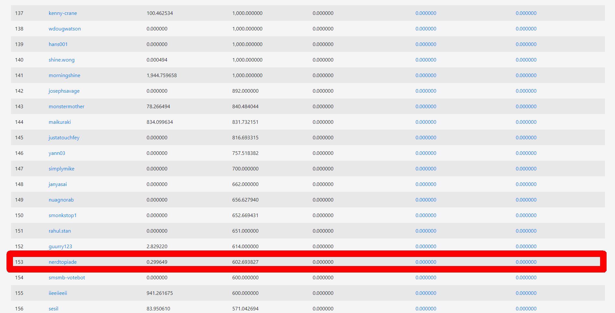Image resolution: width=615 pixels, height=313 pixels.
Task: Open sesil user profile link
Action: [x=54, y=309]
